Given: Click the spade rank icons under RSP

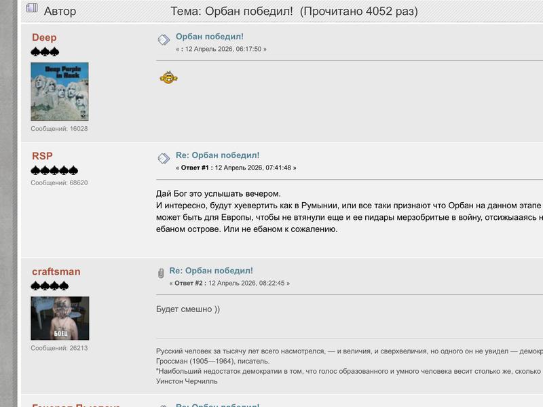Looking at the screenshot, I should coord(54,170).
